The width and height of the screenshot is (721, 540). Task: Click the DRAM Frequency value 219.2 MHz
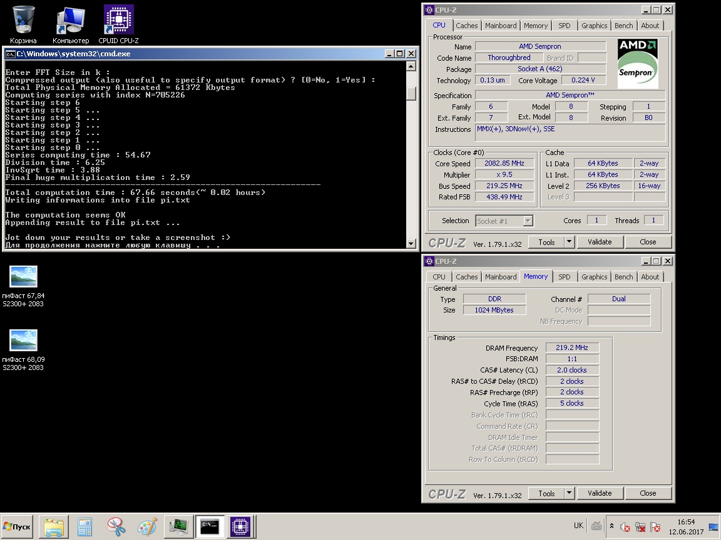[572, 347]
